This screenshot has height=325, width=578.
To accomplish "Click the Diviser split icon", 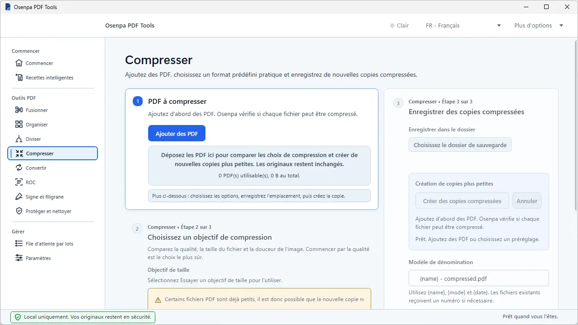I will (19, 139).
